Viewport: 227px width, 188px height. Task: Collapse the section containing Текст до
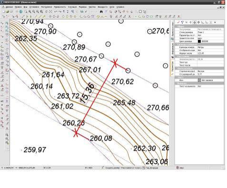pos(176,56)
